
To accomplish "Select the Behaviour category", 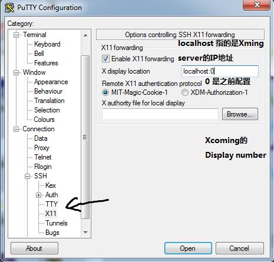I will (48, 91).
